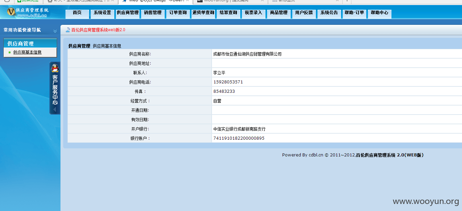
Task: Collapse the customer service panel handle arrow
Action: pyautogui.click(x=55, y=110)
